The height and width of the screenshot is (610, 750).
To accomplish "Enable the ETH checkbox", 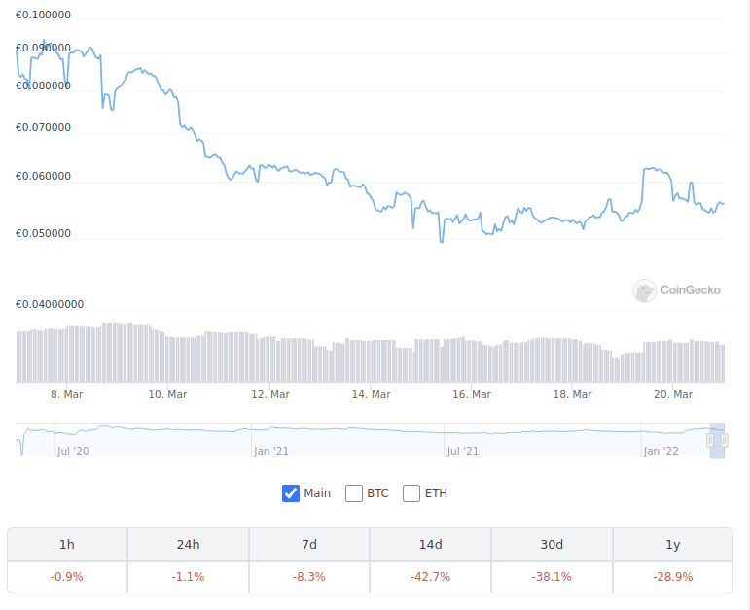I will coord(411,493).
